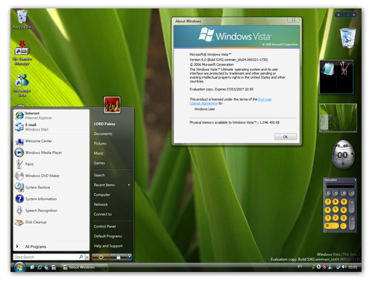Open Calculator gadget menu arrow

(355, 180)
